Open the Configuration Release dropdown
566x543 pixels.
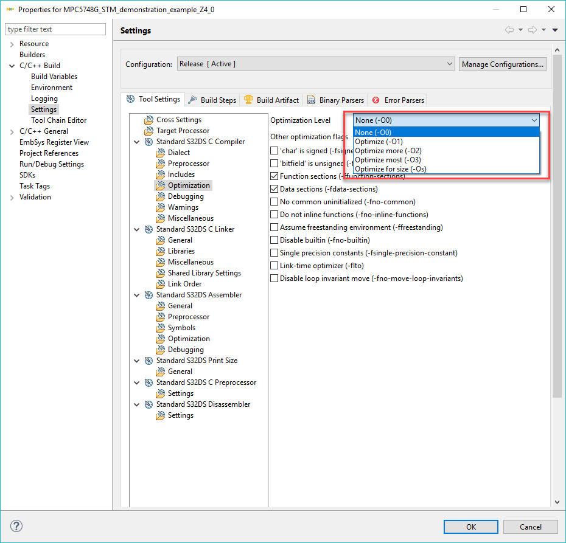(316, 64)
